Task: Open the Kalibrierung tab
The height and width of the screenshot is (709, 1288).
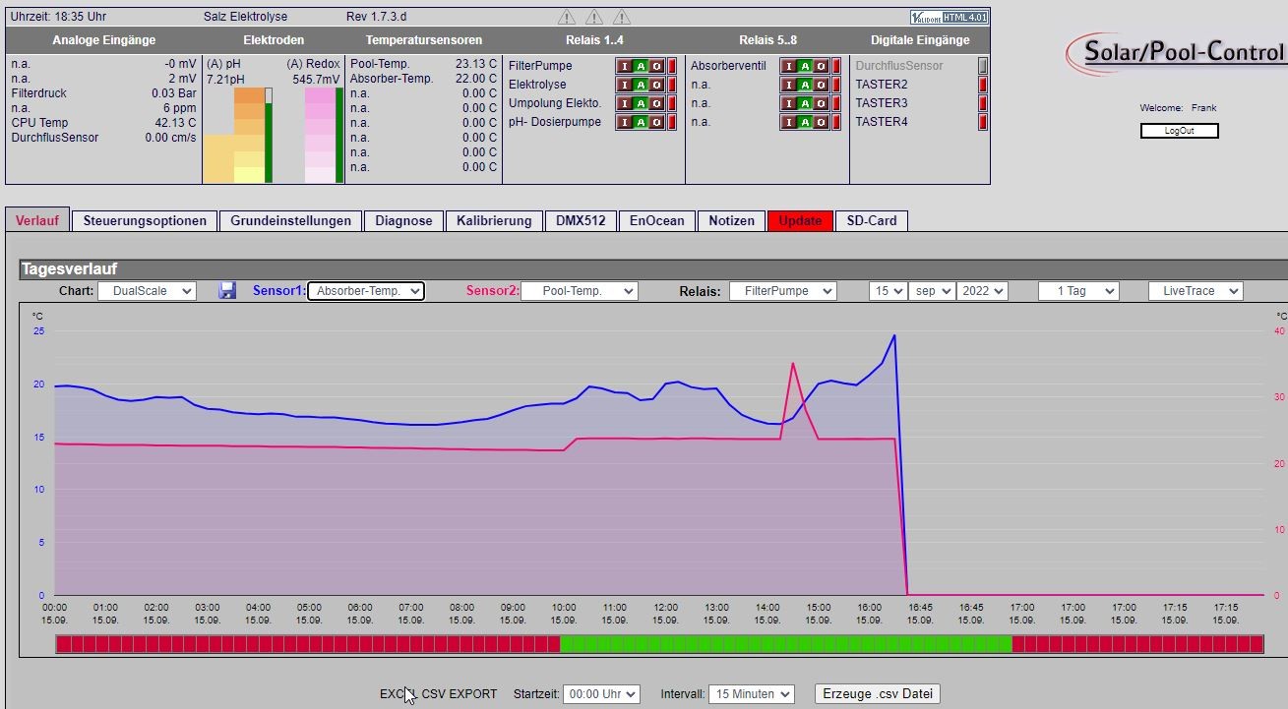Action: 494,220
